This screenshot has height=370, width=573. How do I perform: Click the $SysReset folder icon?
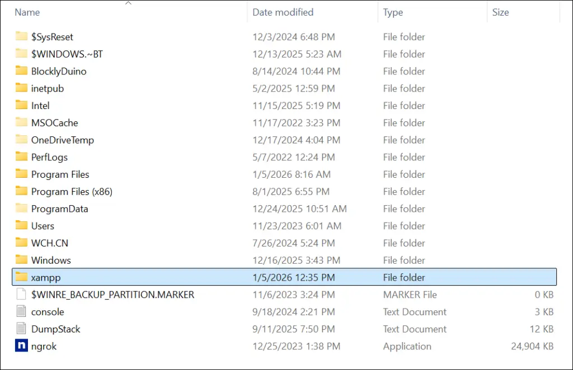(x=21, y=37)
